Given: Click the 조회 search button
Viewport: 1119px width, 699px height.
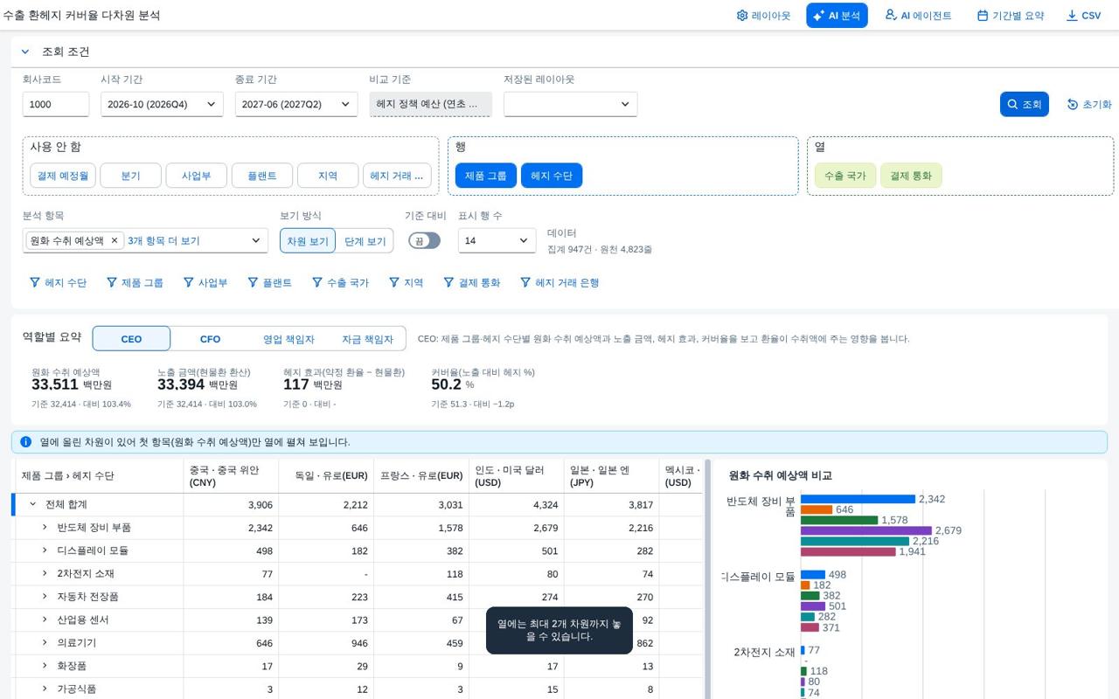Looking at the screenshot, I should click(x=1025, y=104).
